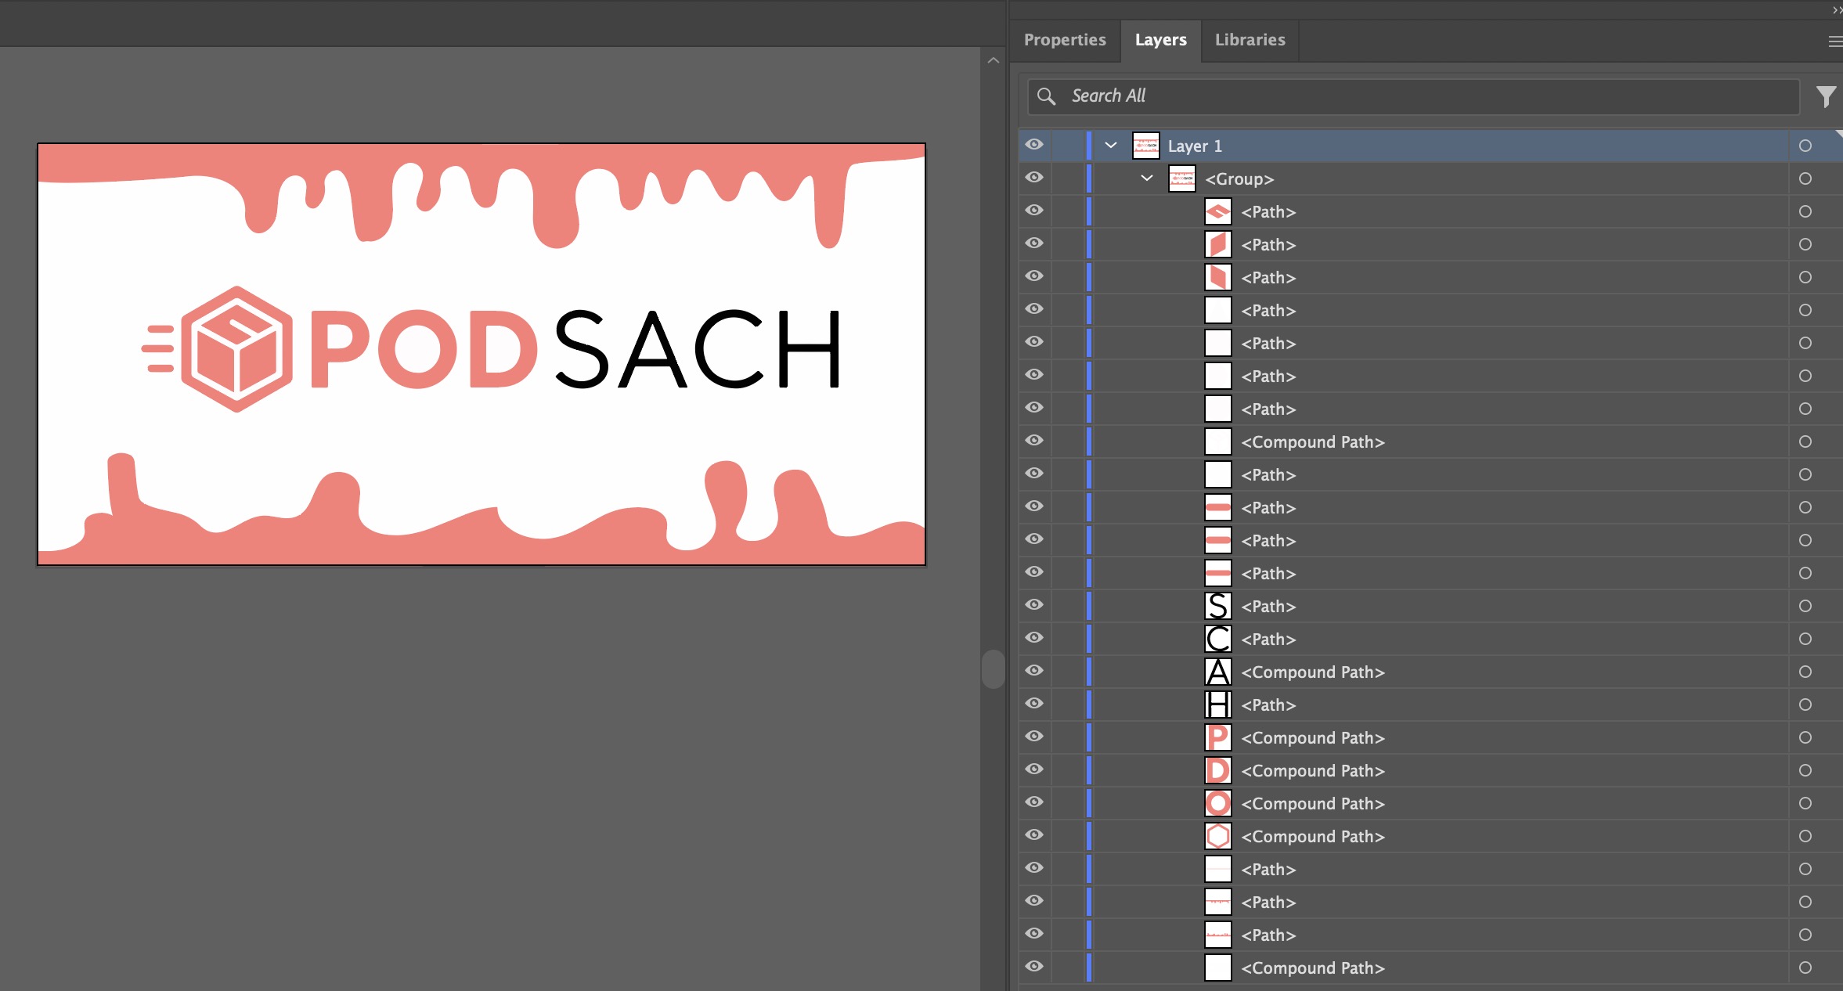Collapse Layer 1 with its chevron
This screenshot has height=991, width=1843.
(1110, 146)
